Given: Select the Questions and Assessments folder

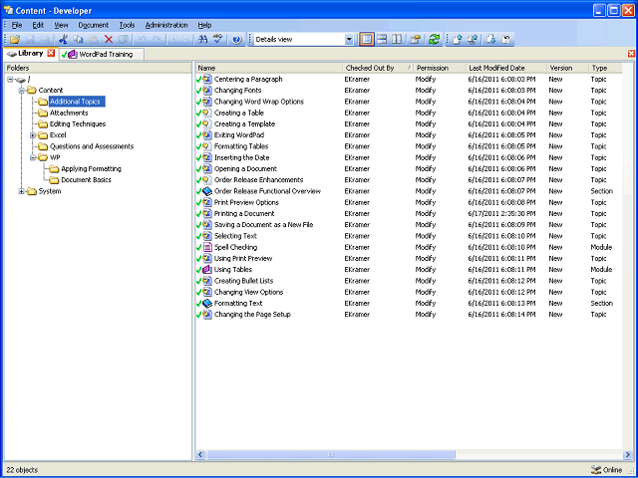Looking at the screenshot, I should click(92, 146).
